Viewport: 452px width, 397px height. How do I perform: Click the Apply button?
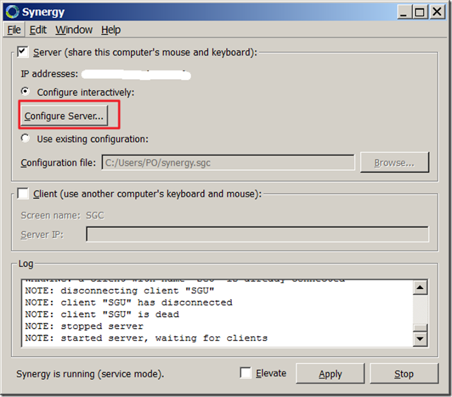coord(330,374)
